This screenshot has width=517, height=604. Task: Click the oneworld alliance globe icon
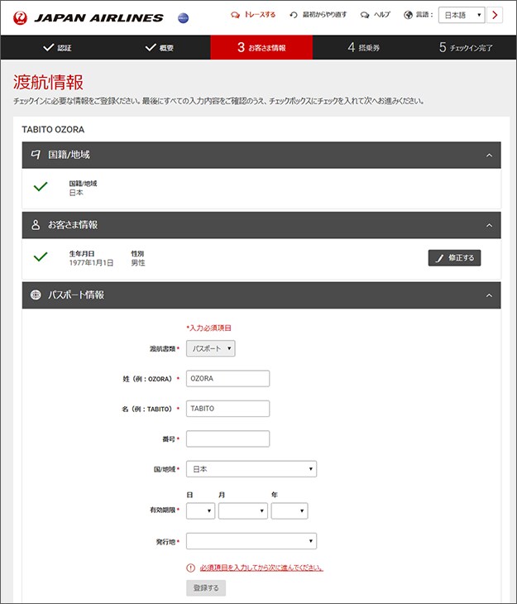pos(183,18)
